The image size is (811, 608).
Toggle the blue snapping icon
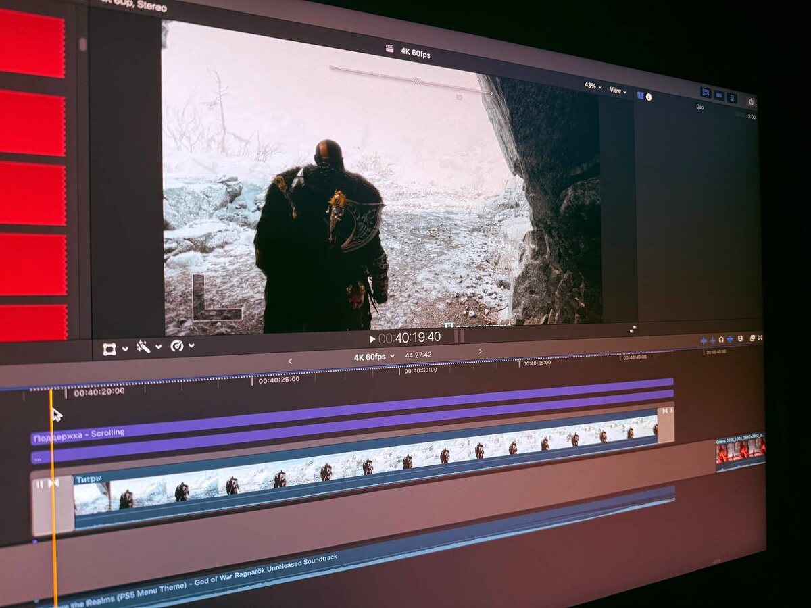point(731,339)
